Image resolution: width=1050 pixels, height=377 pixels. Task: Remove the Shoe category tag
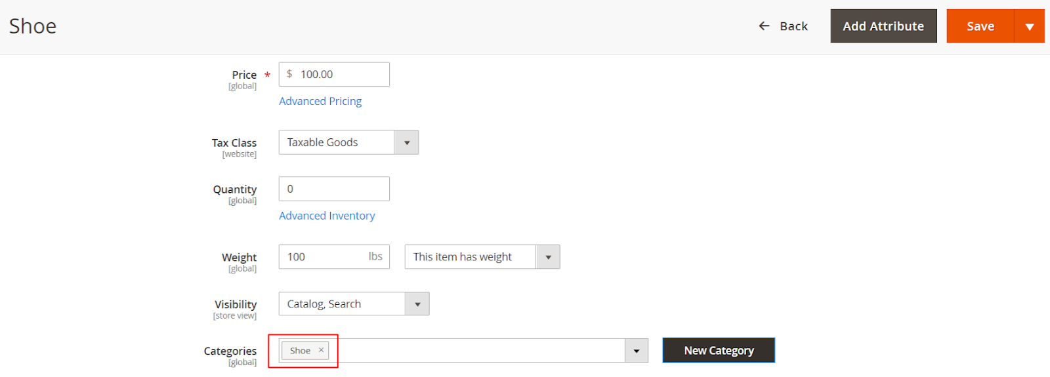coord(321,350)
